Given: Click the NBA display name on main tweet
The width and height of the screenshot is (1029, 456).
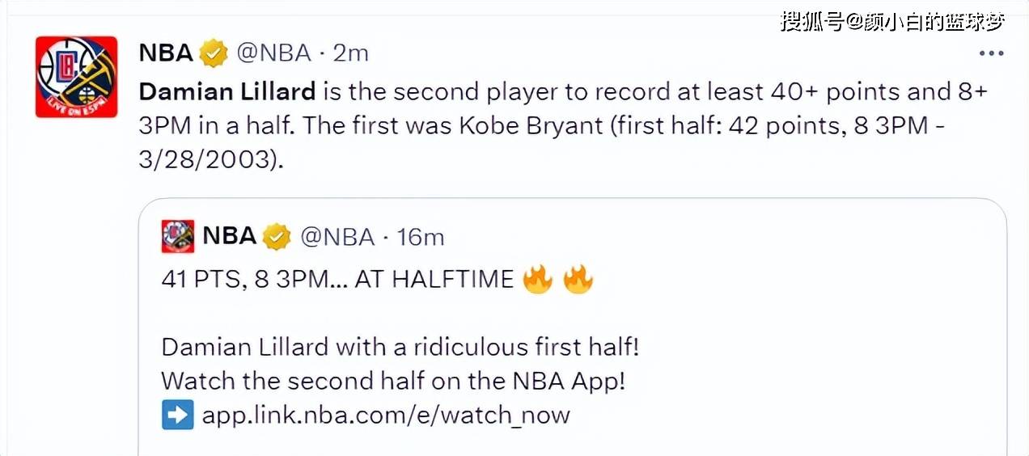Looking at the screenshot, I should tap(166, 53).
